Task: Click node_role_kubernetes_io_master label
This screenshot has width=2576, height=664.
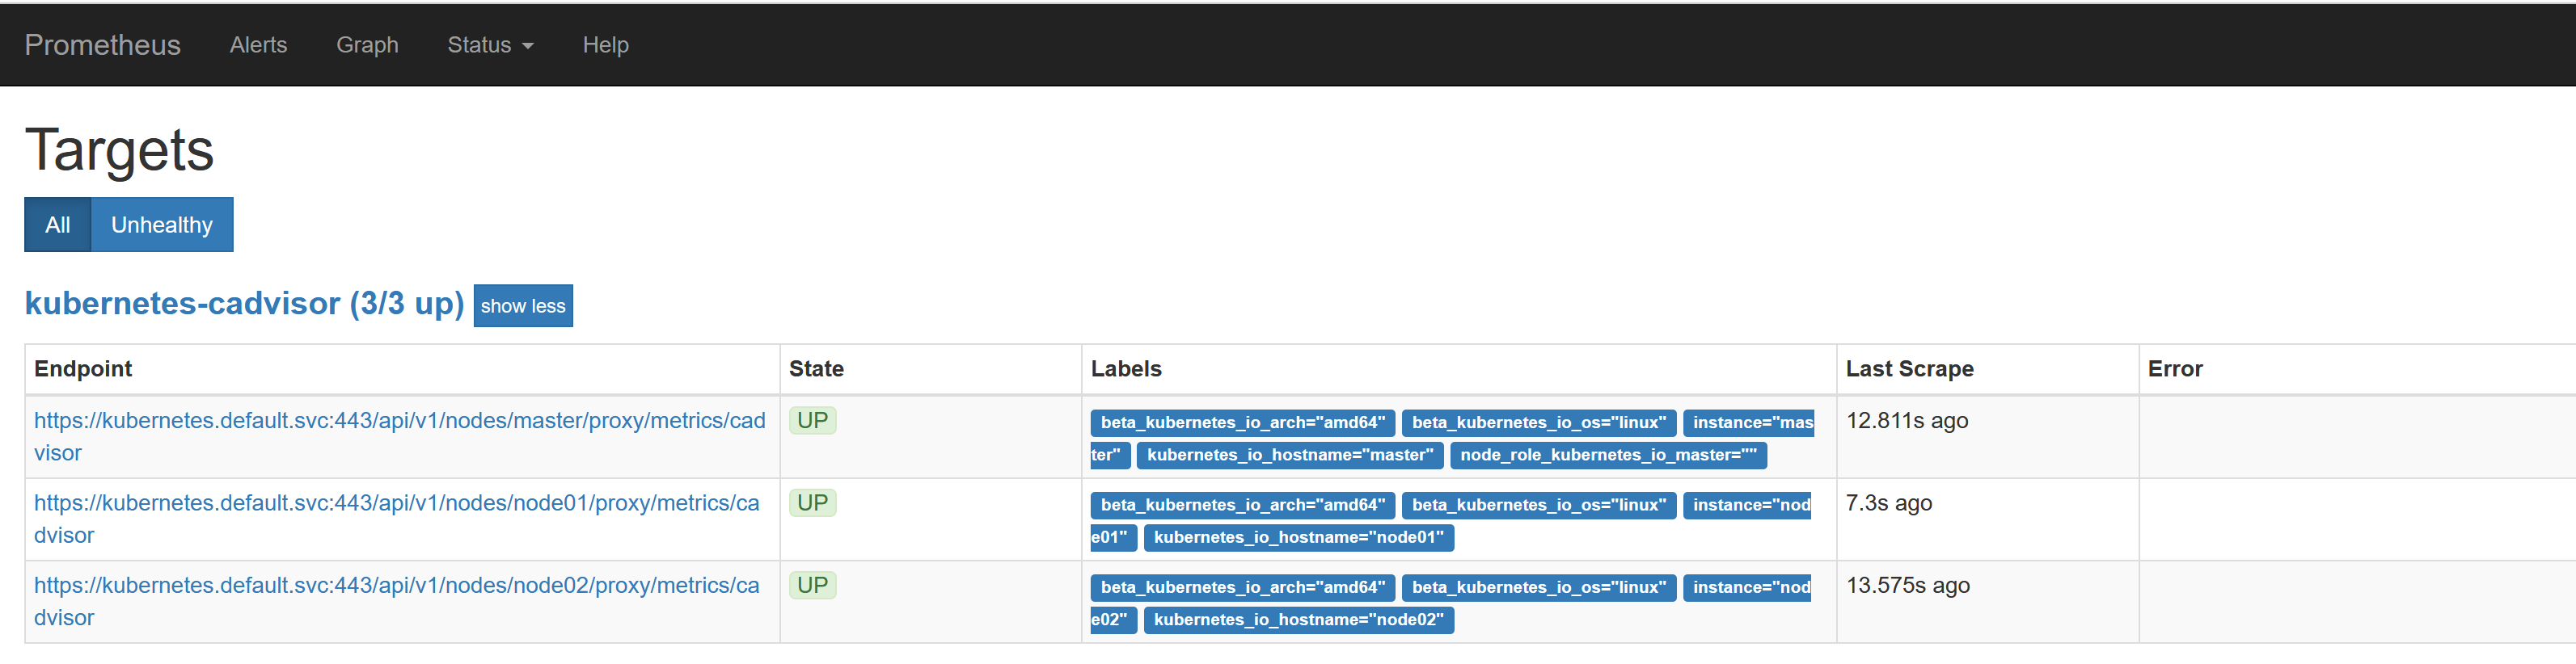Action: click(1608, 456)
